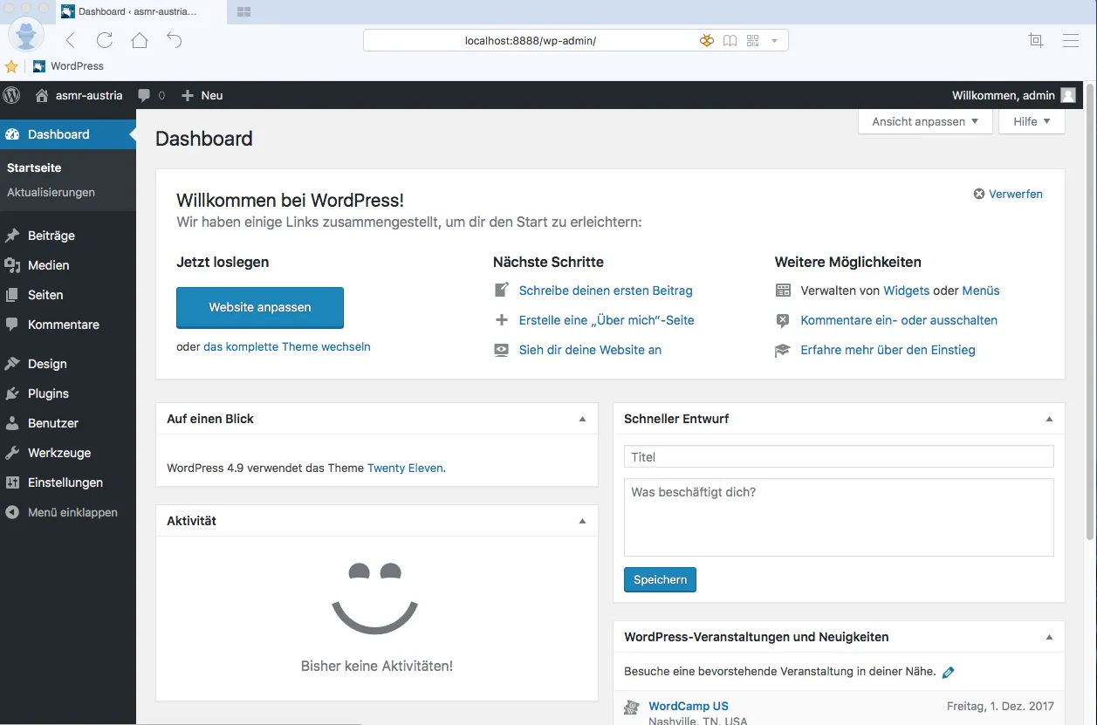Click the Twenty Eleven theme link

405,468
